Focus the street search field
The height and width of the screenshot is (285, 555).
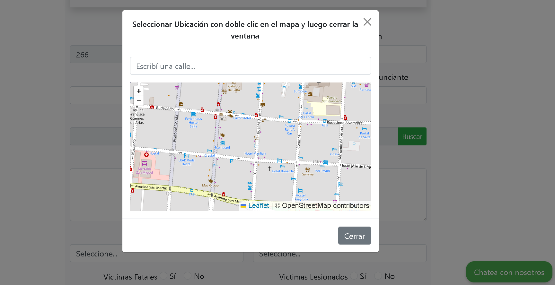pos(250,66)
